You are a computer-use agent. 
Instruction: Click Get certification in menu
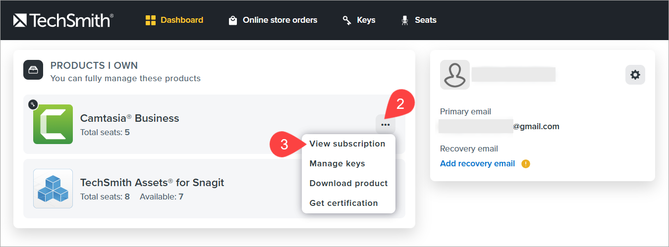pos(343,203)
